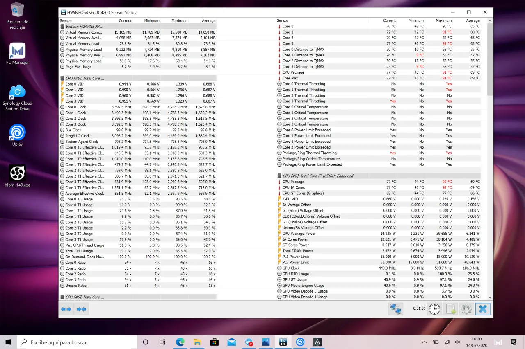Open Synology Cloud Station Drive shortcut
The image size is (525, 349).
[x=17, y=97]
